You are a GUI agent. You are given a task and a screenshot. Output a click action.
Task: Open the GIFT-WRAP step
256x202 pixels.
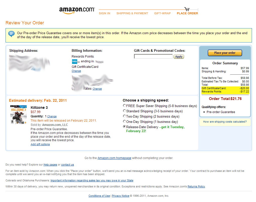[x=162, y=13]
